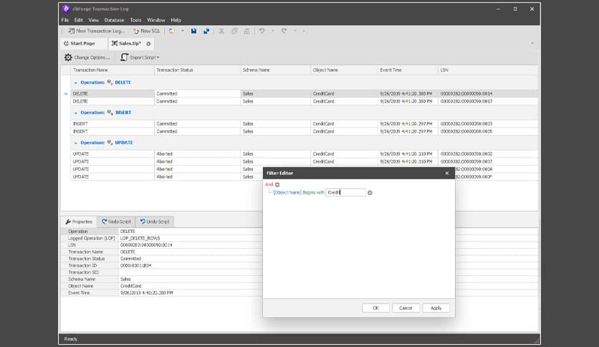Click Cancel in Filter Editor
This screenshot has height=347, width=599.
tap(406, 308)
